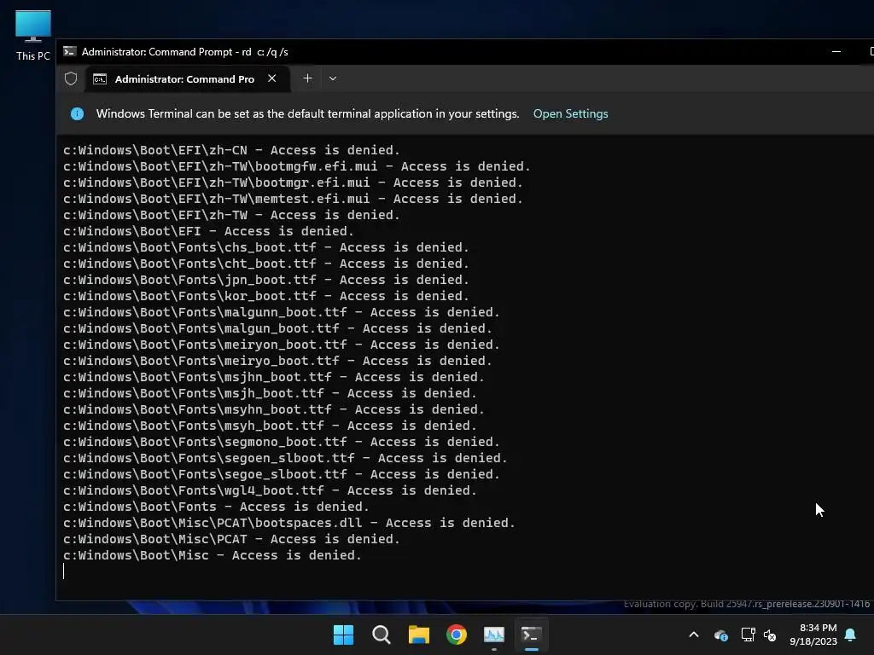Open the network status tray icon
The width and height of the screenshot is (874, 655).
click(748, 635)
